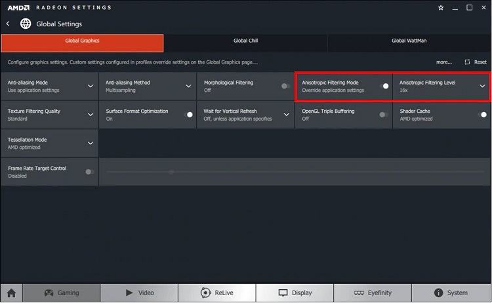Click the Home icon in bottom bar
This screenshot has width=492, height=303.
[10, 293]
